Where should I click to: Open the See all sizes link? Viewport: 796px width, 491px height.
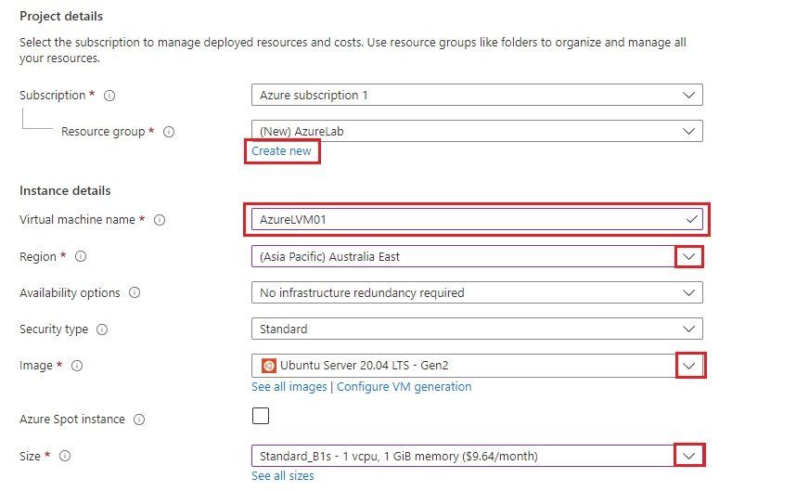[x=283, y=476]
